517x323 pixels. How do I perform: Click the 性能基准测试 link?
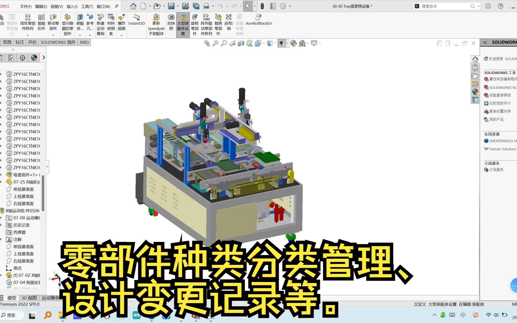(500, 95)
